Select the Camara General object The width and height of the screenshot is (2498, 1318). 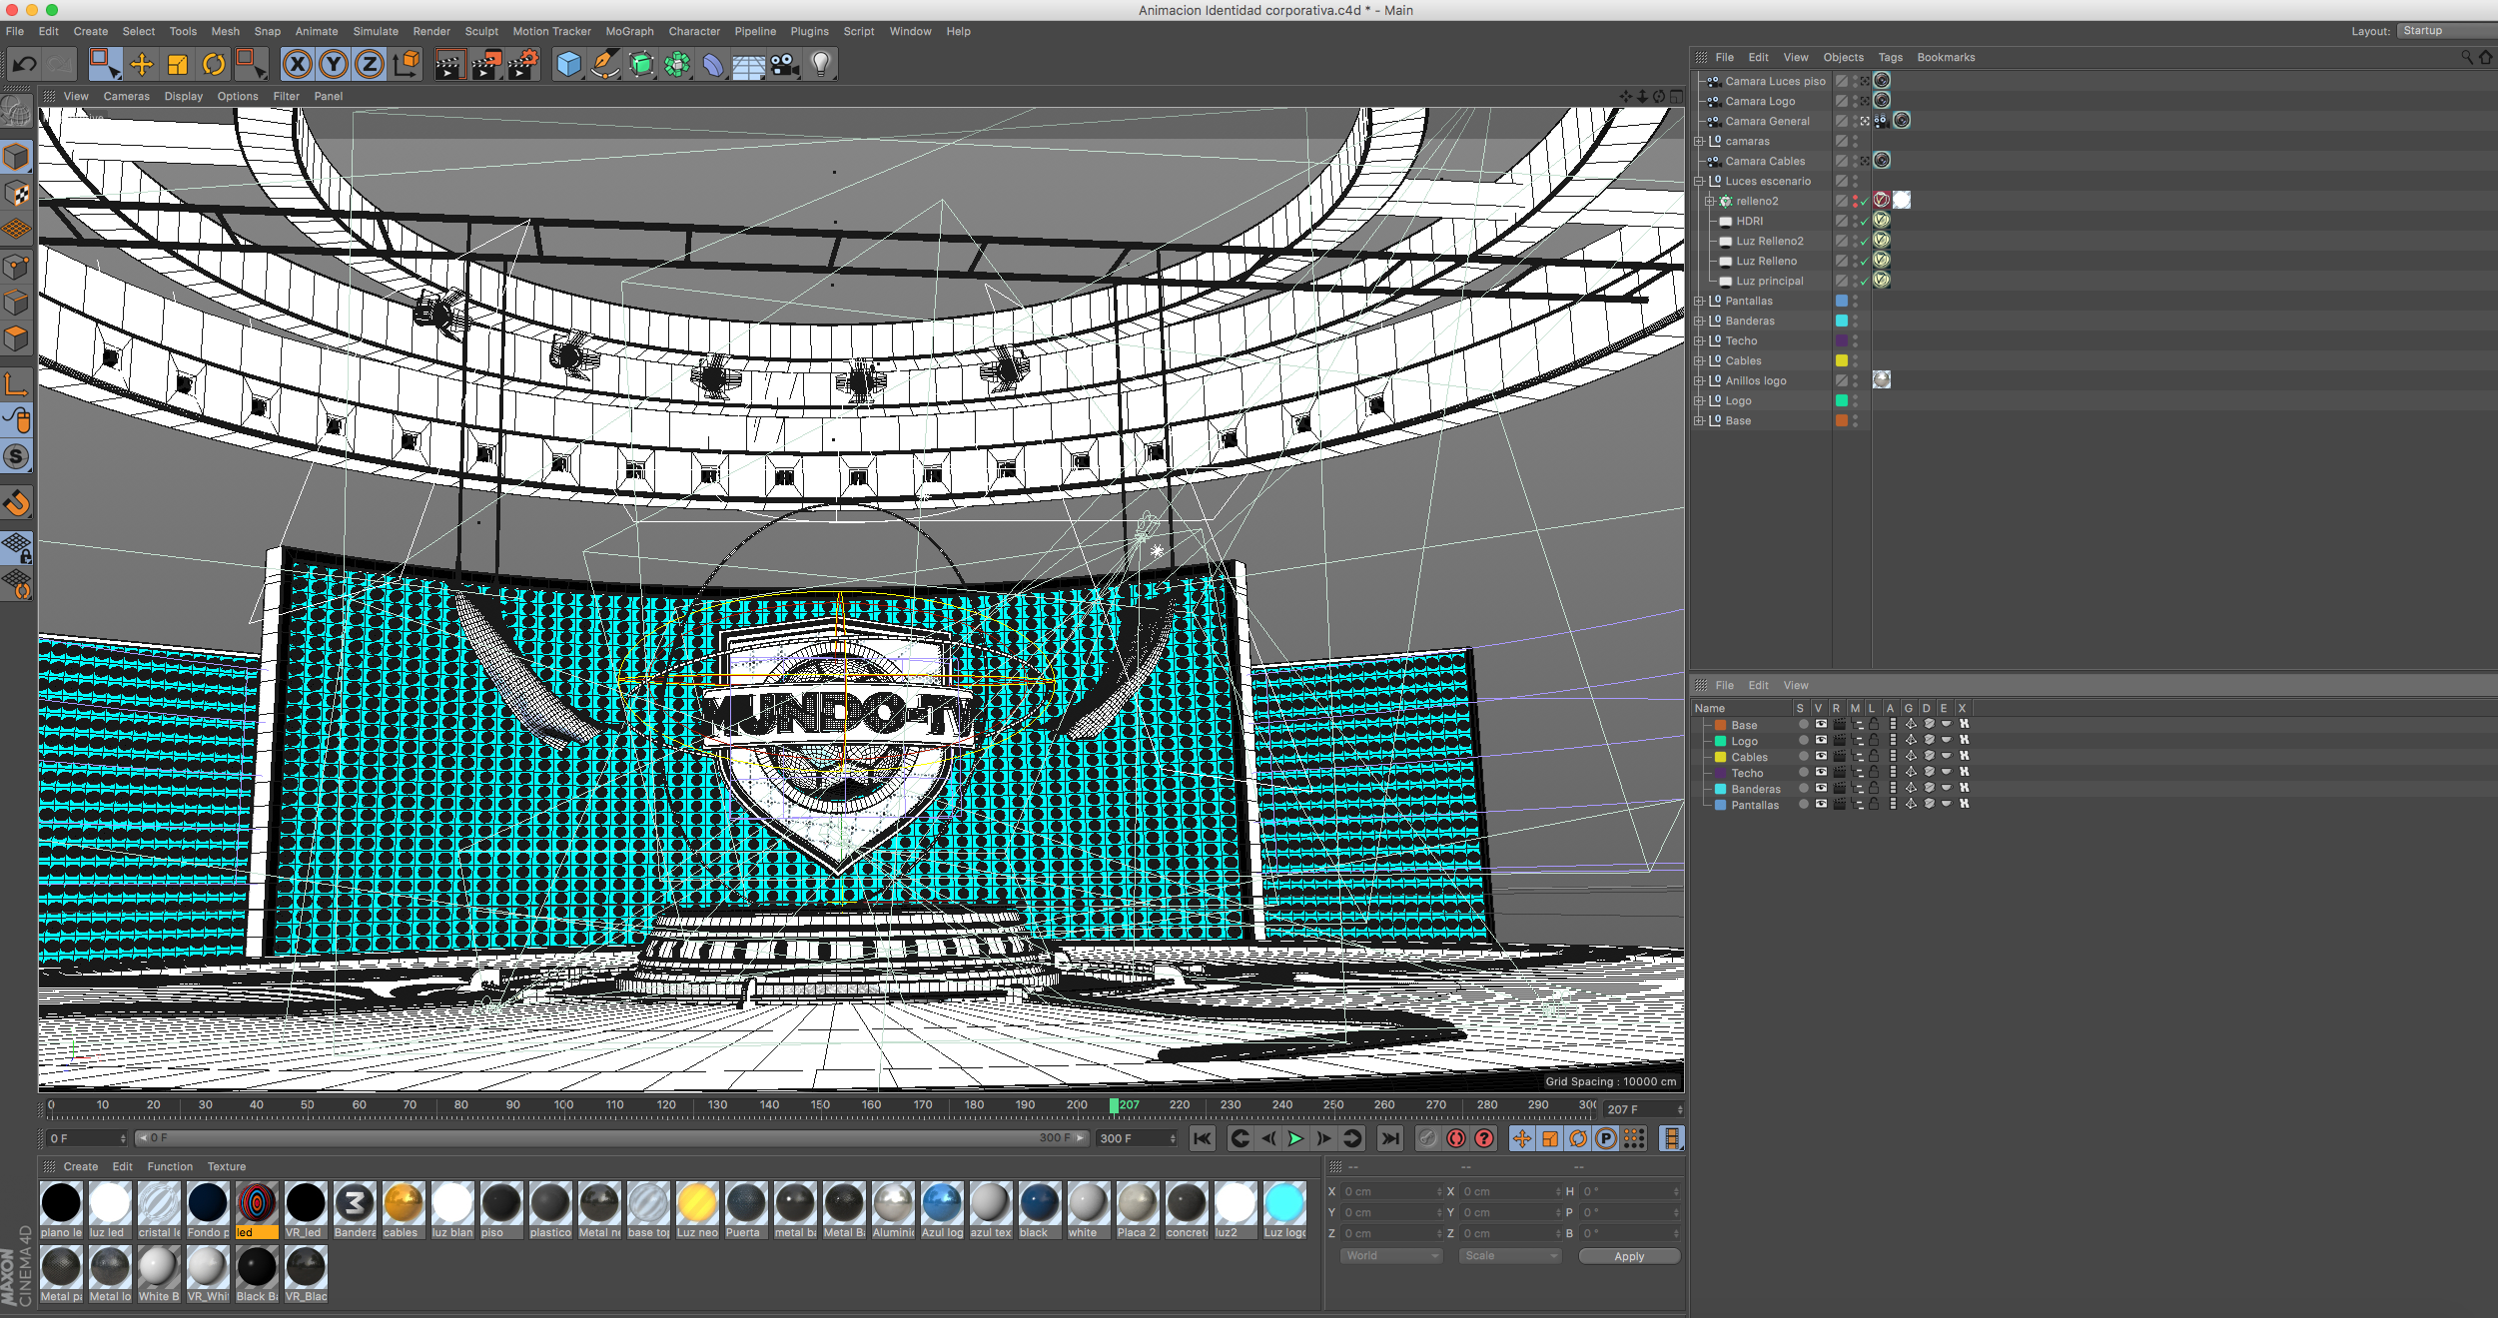[1766, 121]
